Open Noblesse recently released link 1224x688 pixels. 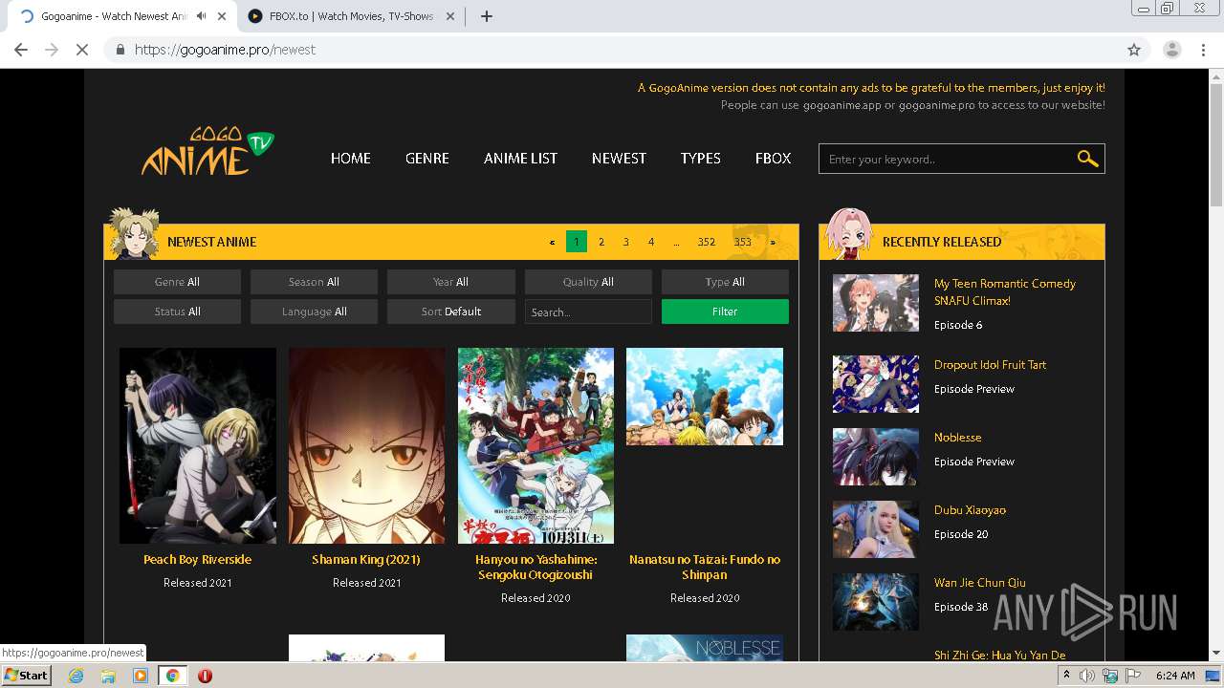957,438
